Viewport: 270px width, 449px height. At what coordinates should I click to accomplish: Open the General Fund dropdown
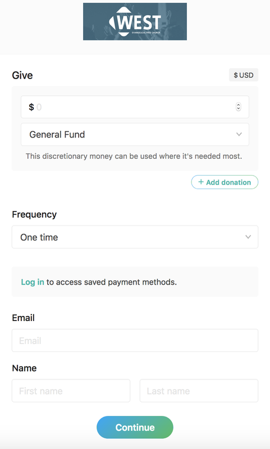pyautogui.click(x=135, y=134)
